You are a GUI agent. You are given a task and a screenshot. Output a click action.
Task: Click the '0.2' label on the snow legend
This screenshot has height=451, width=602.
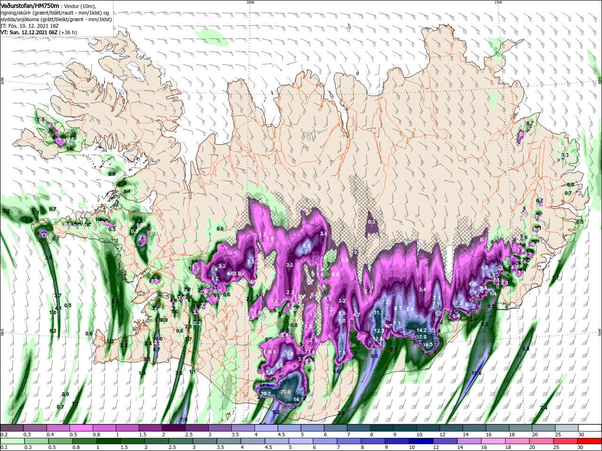4,435
